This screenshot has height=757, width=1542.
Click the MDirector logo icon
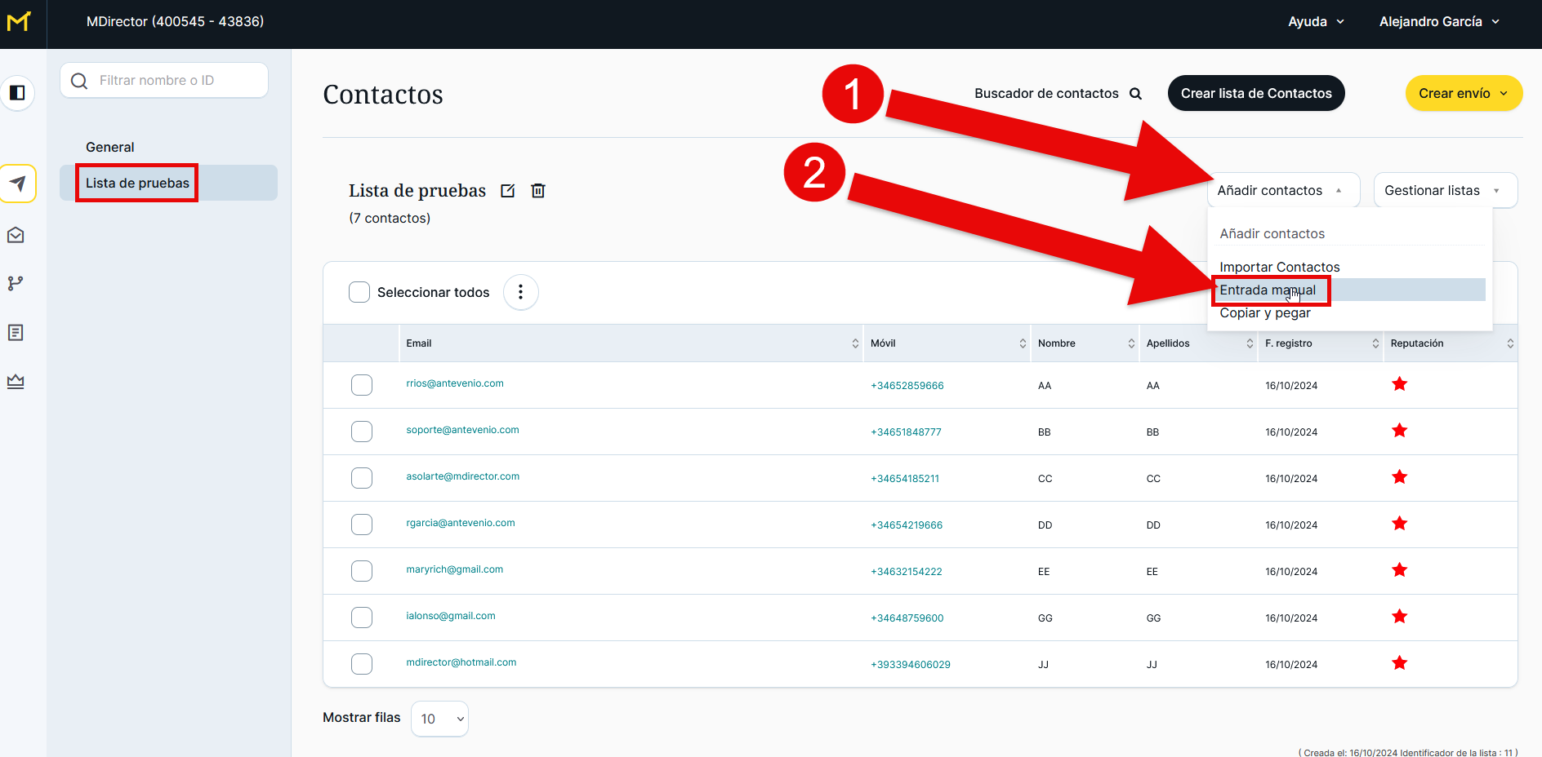(19, 22)
